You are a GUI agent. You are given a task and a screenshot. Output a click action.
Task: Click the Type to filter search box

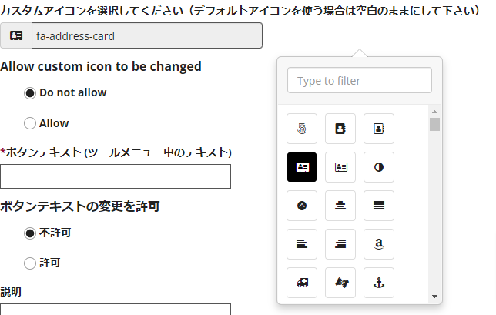pos(360,80)
